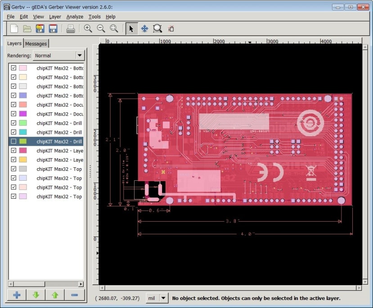Image resolution: width=373 pixels, height=308 pixels.
Task: Open a layer file using folder icon
Action: [27, 29]
